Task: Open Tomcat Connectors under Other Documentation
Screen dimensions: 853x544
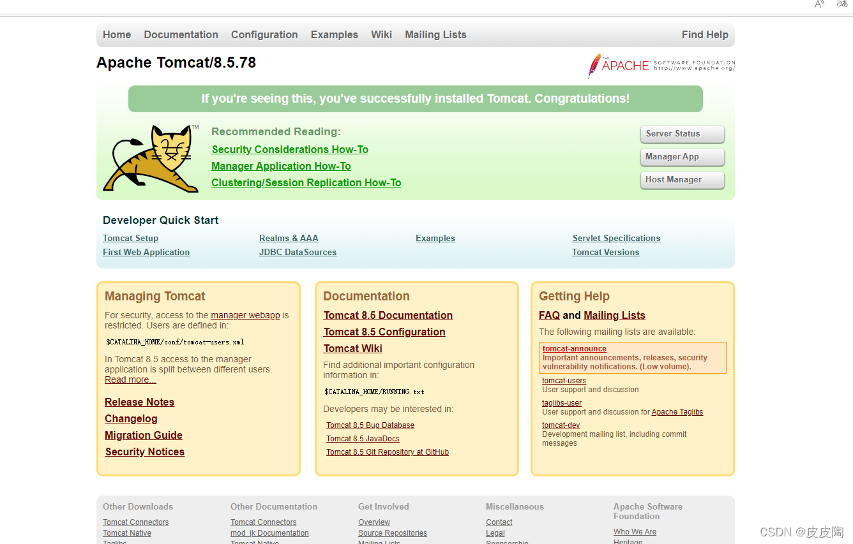Action: pos(264,522)
